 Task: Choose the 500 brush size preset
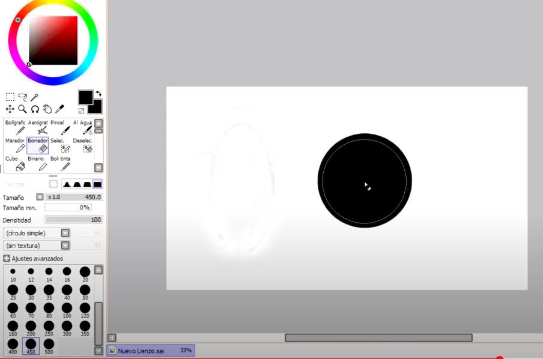coord(49,346)
